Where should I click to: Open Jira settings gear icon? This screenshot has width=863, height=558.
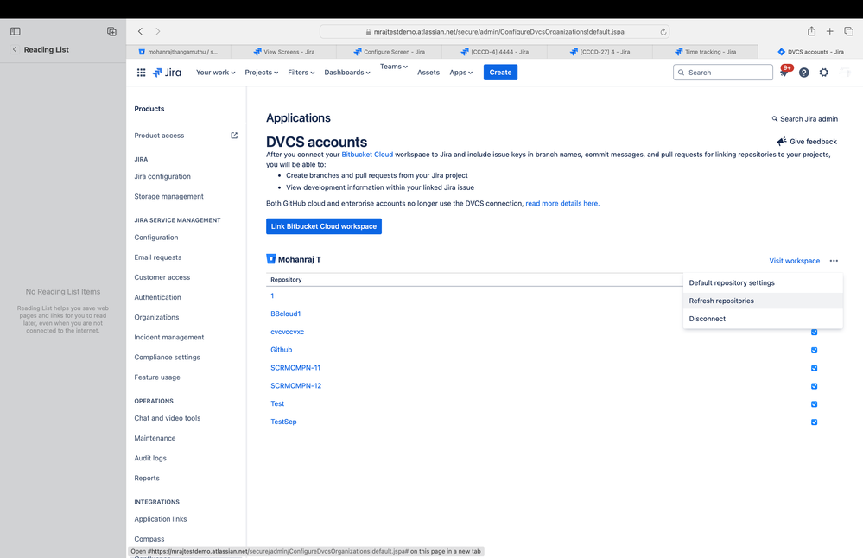click(823, 73)
